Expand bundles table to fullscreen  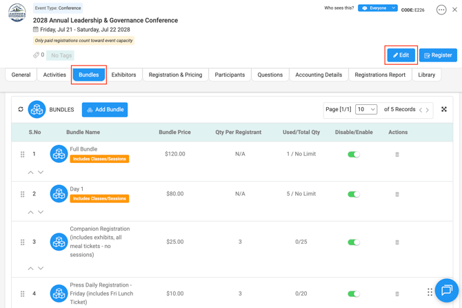point(444,109)
